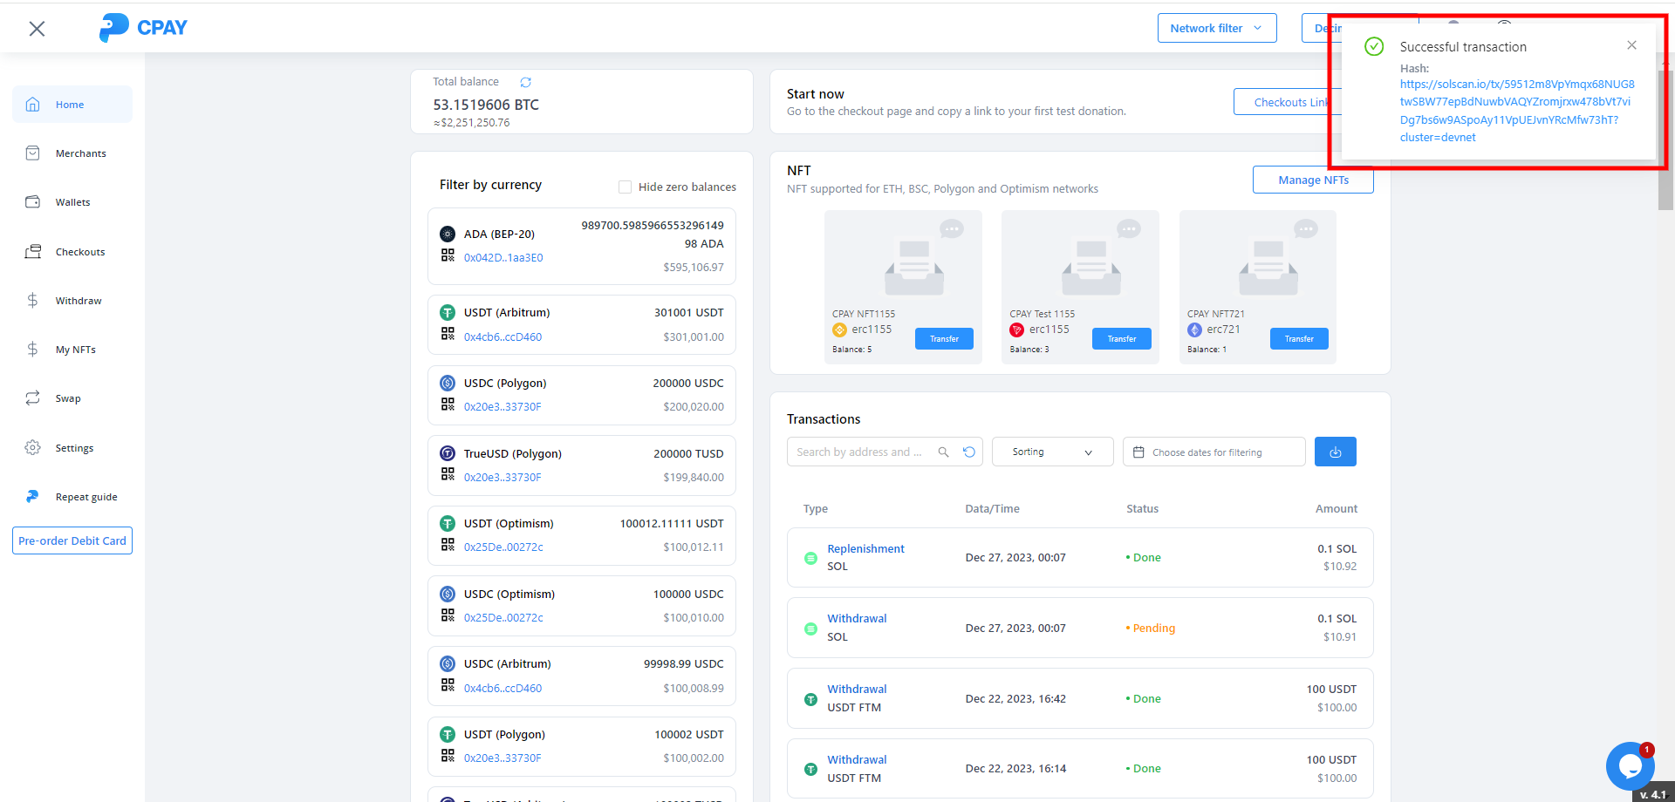Screen dimensions: 1675x802
Task: Click Manage NFTs button
Action: (x=1312, y=180)
